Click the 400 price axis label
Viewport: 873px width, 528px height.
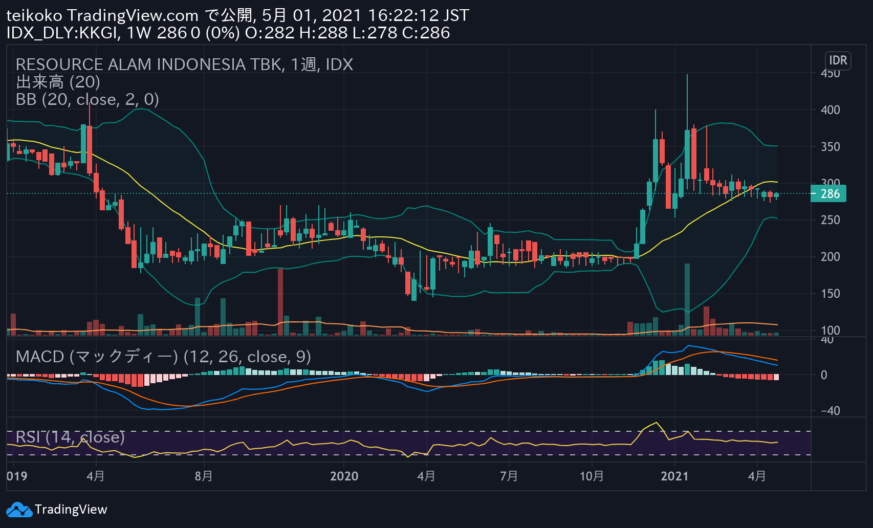coord(830,110)
